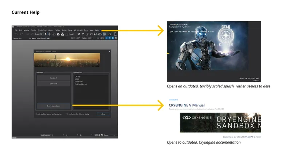291x164 pixels.
Task: Open the Help menu
Action: [x=97, y=30]
